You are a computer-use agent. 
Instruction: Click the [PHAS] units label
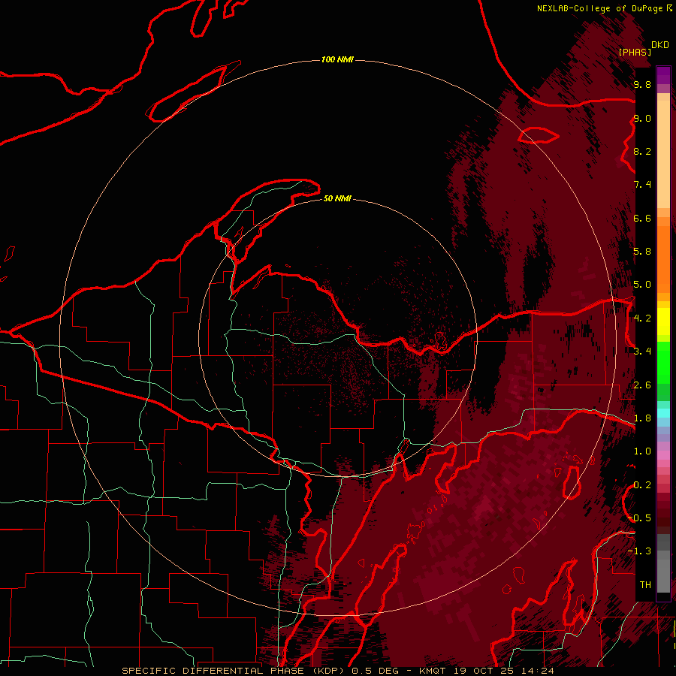pos(635,52)
